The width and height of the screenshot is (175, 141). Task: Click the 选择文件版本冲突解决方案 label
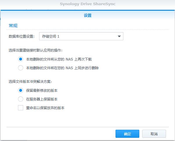(32, 81)
